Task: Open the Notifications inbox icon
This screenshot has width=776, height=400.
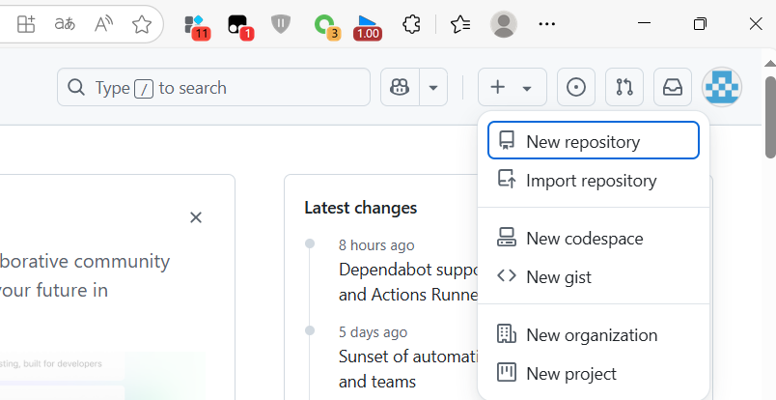Action: pyautogui.click(x=673, y=88)
